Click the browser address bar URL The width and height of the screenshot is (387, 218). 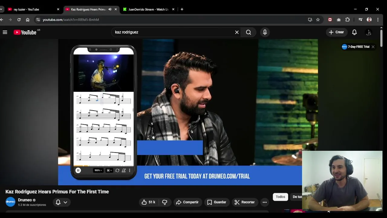pos(71,20)
